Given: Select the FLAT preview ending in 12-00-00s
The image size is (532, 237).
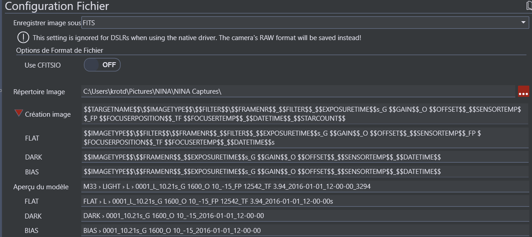Looking at the screenshot, I should pos(208,201).
